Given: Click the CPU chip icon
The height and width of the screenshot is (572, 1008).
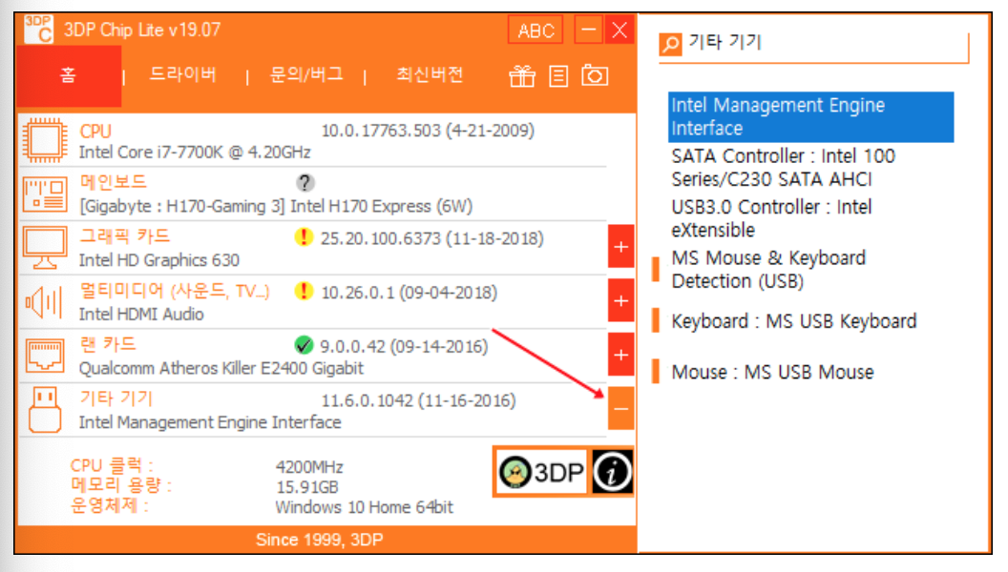Looking at the screenshot, I should 45,140.
